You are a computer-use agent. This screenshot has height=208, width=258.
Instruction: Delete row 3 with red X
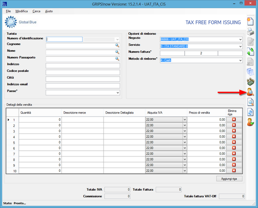(x=234, y=131)
